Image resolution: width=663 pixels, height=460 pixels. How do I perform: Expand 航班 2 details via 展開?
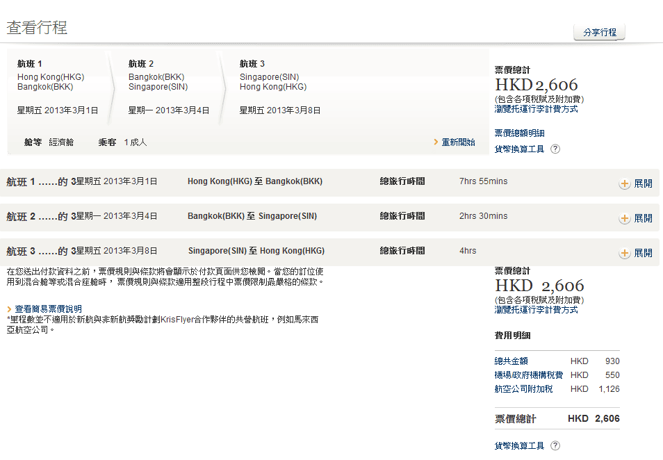coord(643,218)
